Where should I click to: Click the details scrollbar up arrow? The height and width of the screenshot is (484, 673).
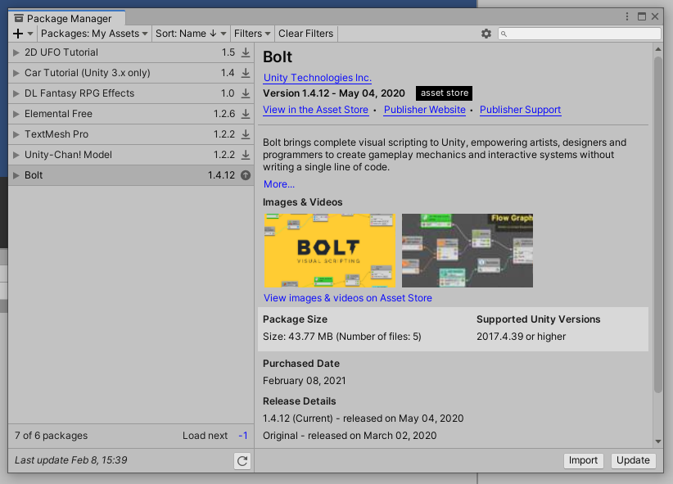point(658,49)
